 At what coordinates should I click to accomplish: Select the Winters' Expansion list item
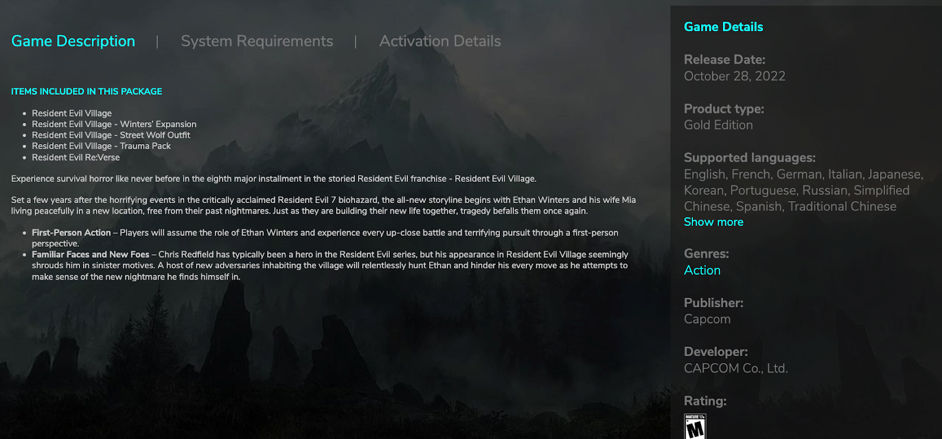[x=114, y=124]
